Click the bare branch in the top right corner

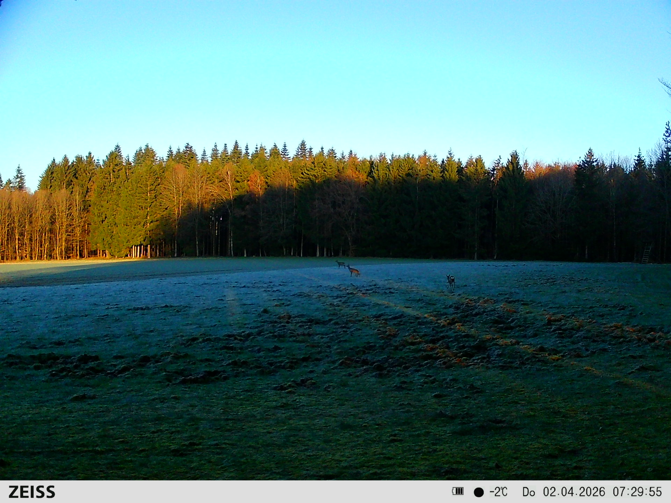point(666,86)
